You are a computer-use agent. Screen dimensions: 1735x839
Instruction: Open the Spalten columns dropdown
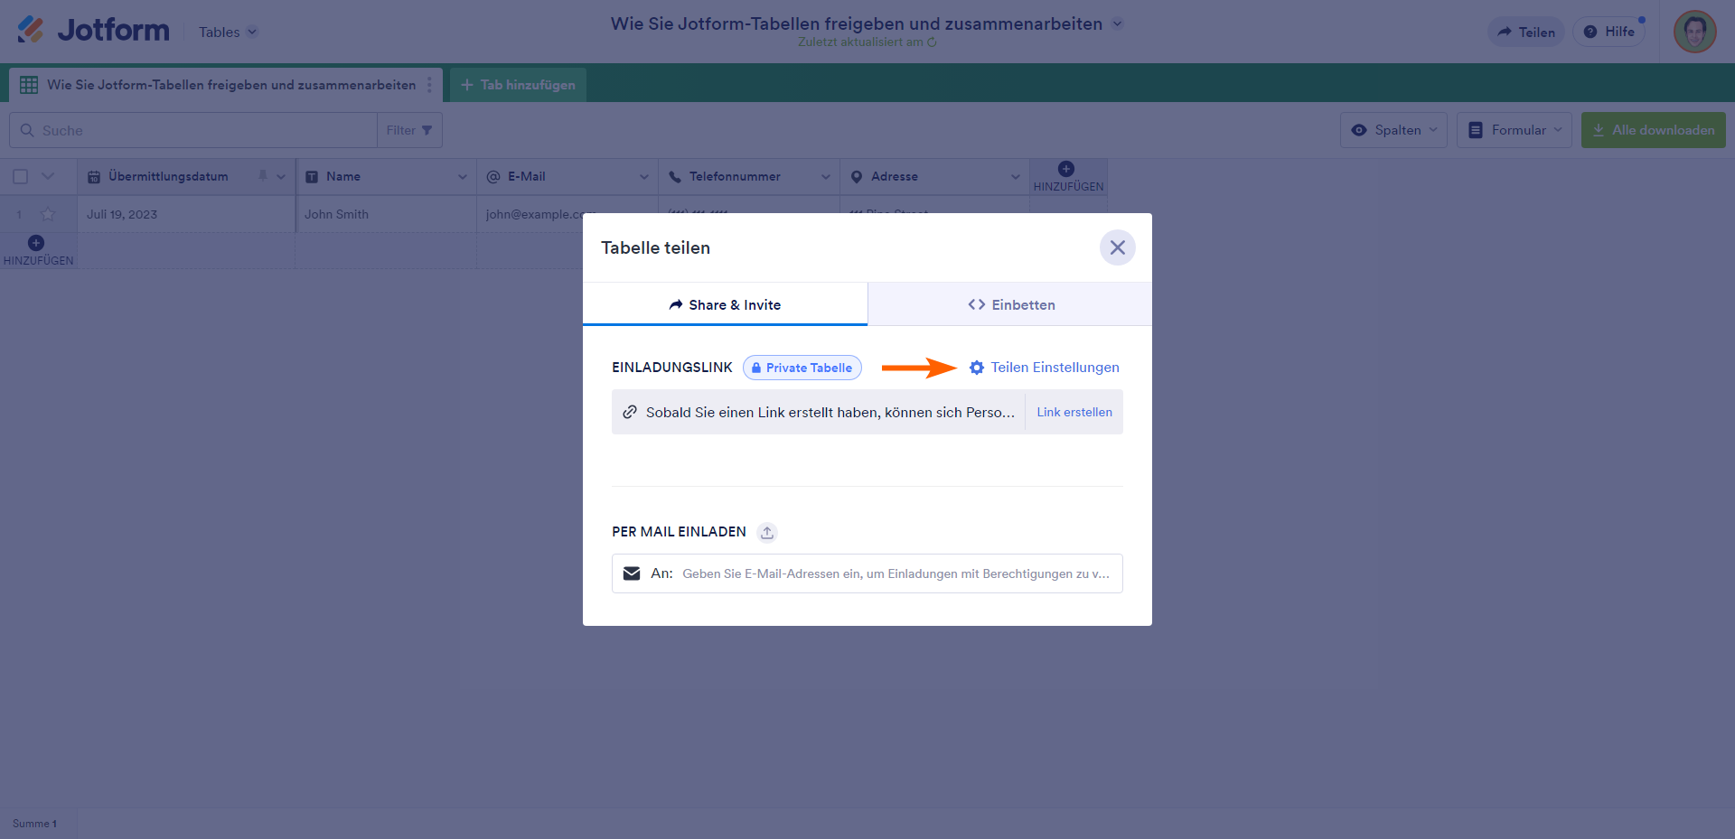pos(1393,130)
